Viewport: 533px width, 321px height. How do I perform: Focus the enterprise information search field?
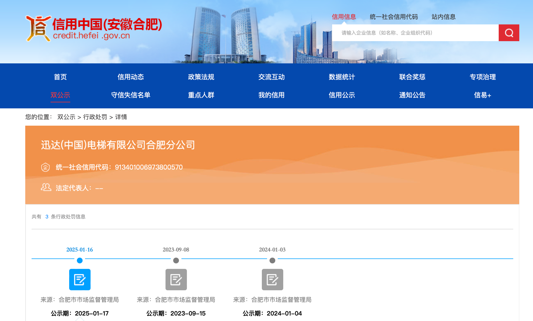click(415, 33)
